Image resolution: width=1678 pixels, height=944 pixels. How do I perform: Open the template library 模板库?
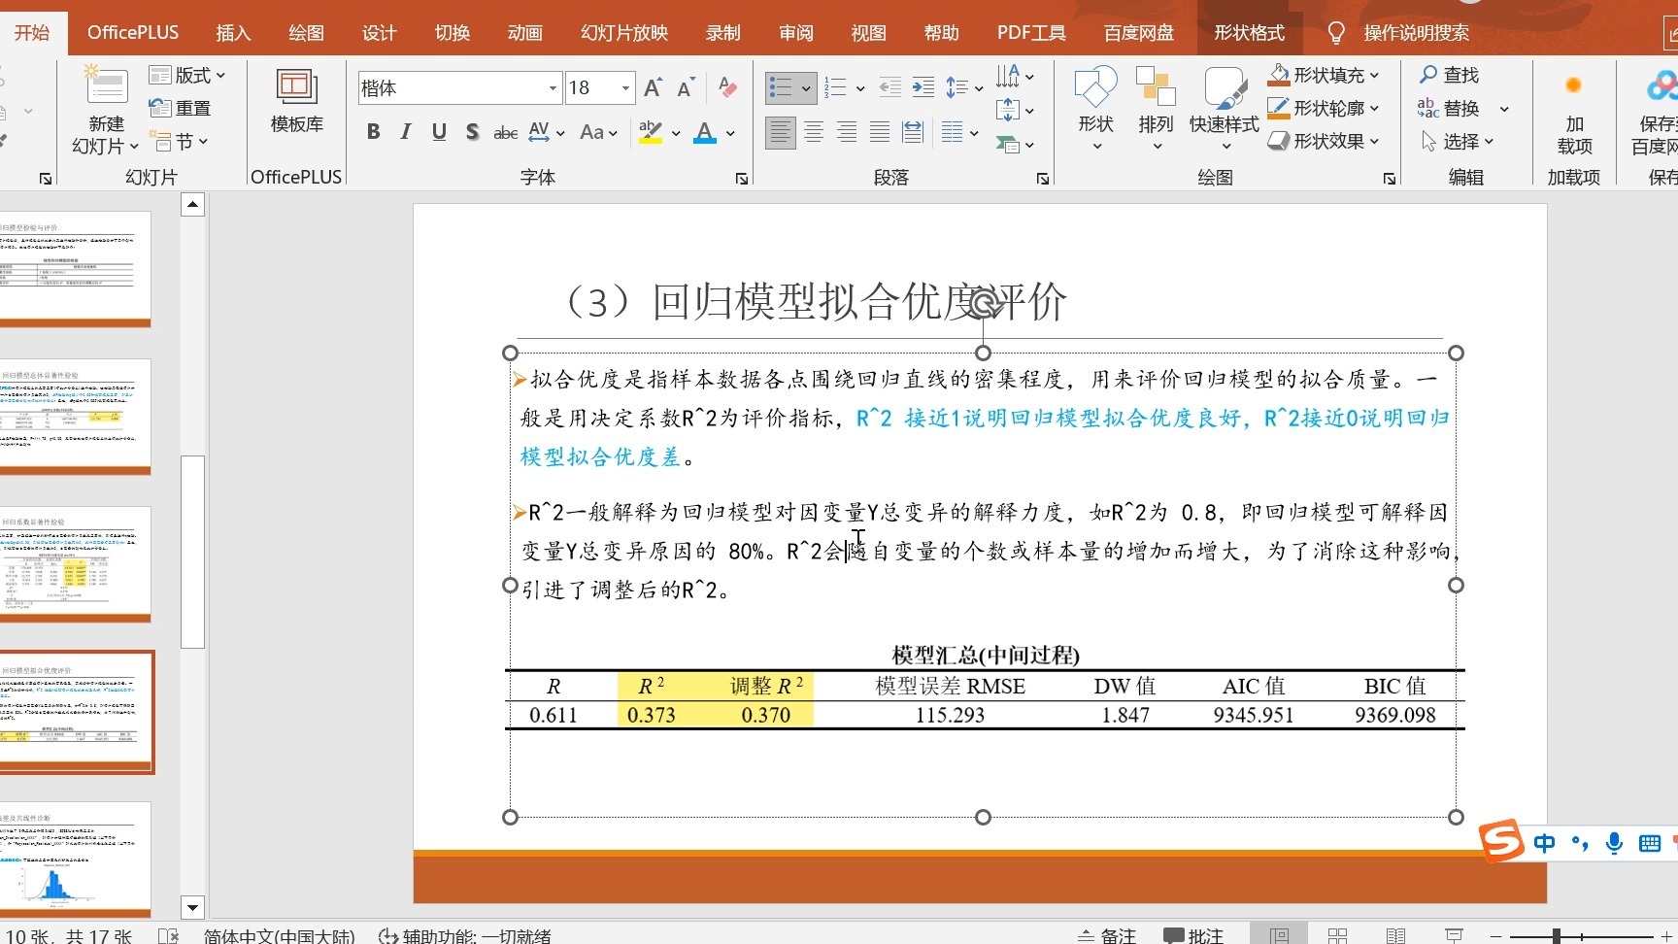click(296, 102)
